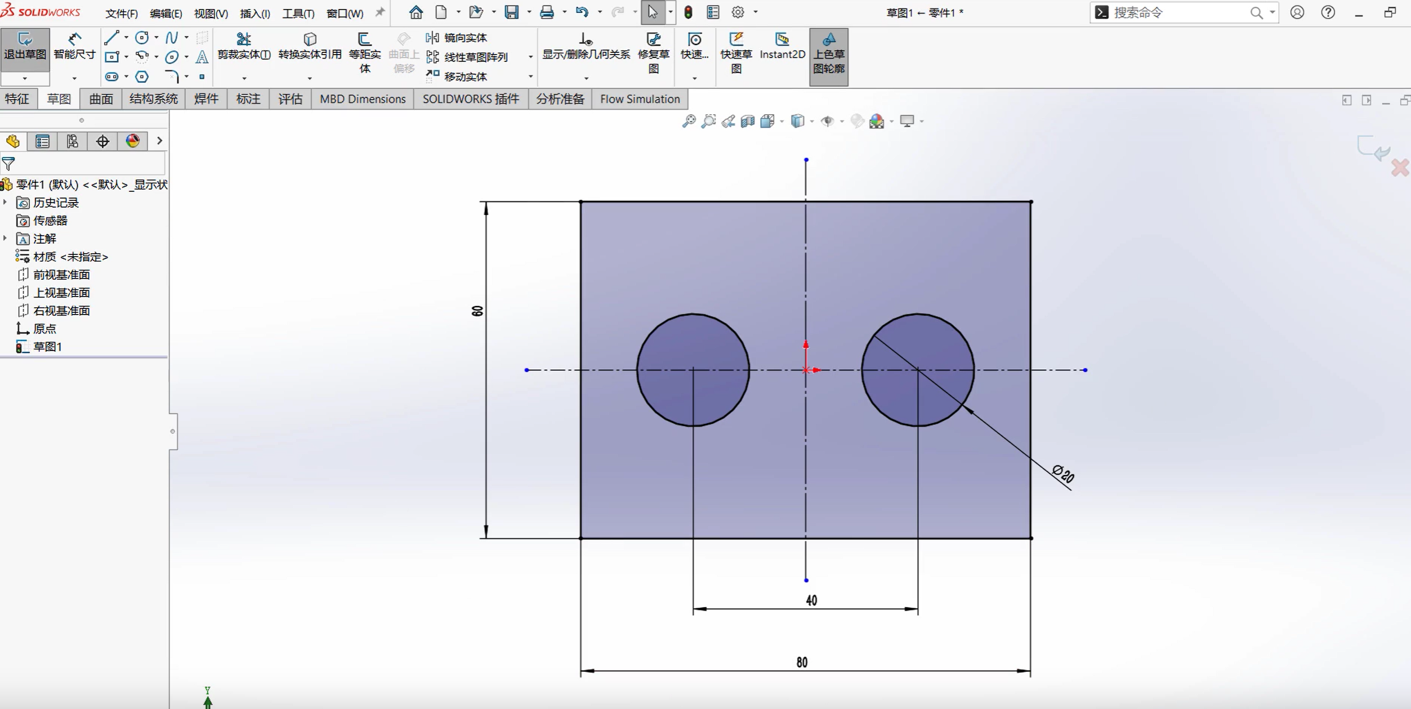Pick the Corner Rectangle tool

coord(111,57)
